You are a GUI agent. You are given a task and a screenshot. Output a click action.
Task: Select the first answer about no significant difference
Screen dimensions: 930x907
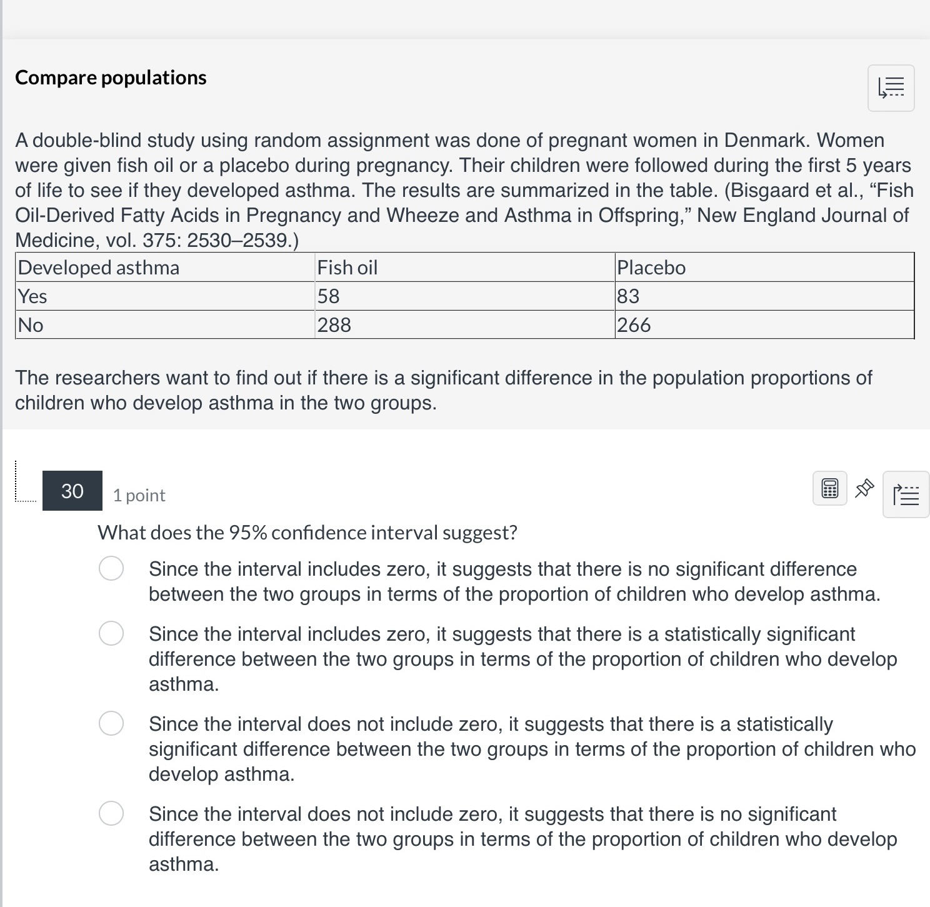[x=110, y=568]
